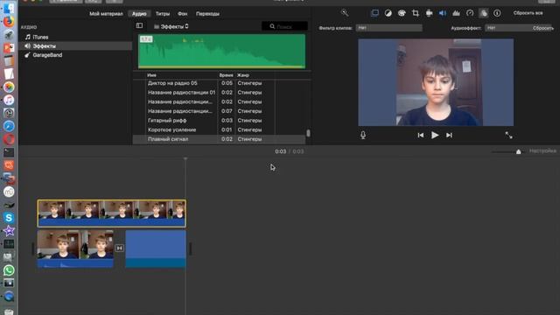Open Skype from the Dock
The width and height of the screenshot is (560, 315).
pyautogui.click(x=9, y=218)
